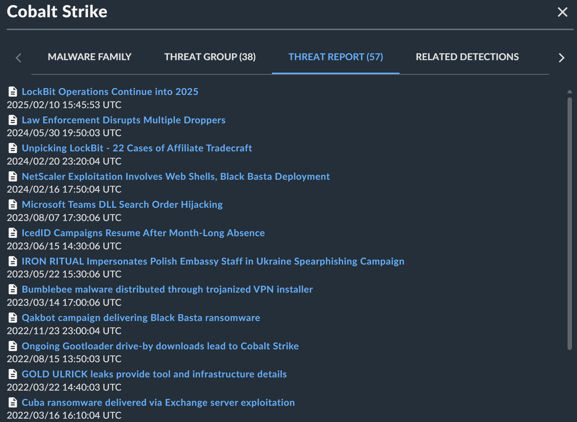
Task: Click document icon beside Unpicking LockBit report
Action: (13, 148)
